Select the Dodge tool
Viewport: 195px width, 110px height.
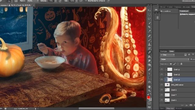(x=149, y=65)
